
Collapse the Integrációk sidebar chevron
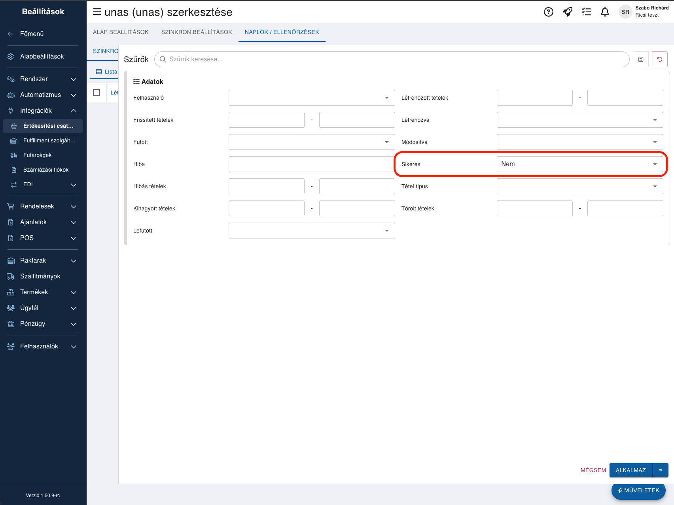pyautogui.click(x=74, y=111)
